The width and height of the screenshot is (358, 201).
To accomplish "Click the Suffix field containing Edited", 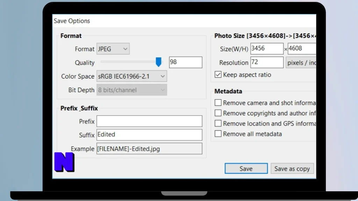I will point(149,135).
